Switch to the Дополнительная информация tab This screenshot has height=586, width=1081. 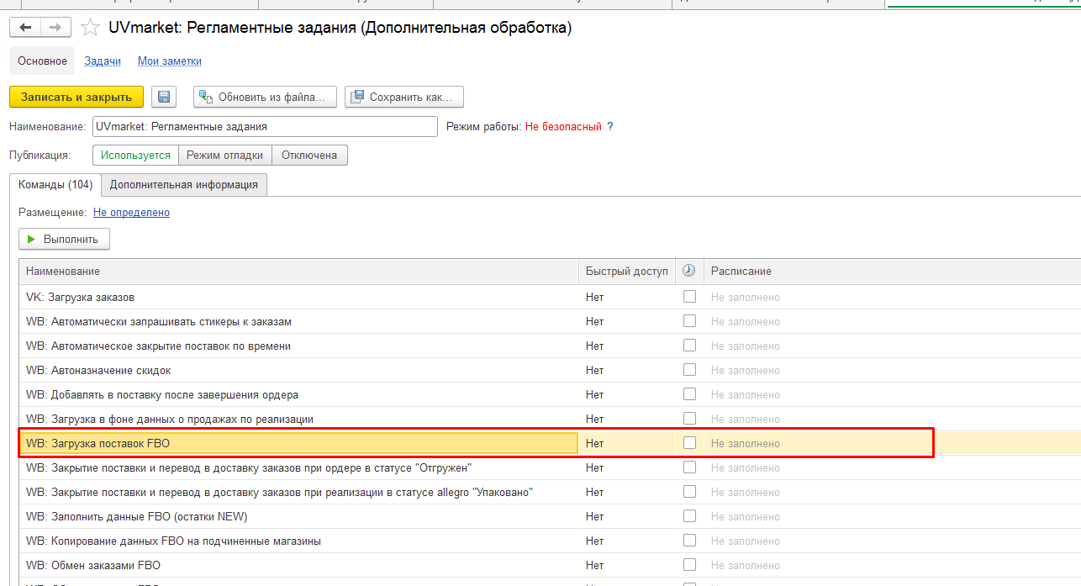(x=184, y=185)
